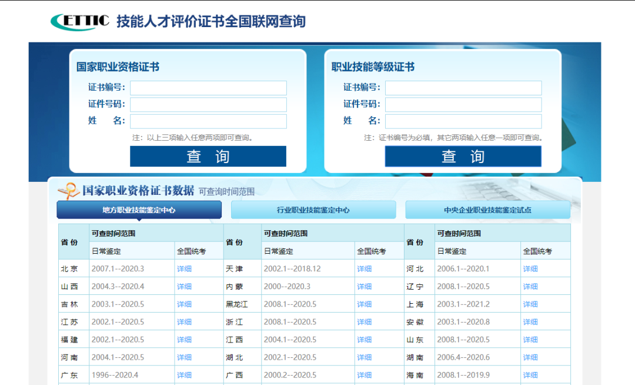Click date range 2006.1--2020.1 for 河北

[x=463, y=268]
